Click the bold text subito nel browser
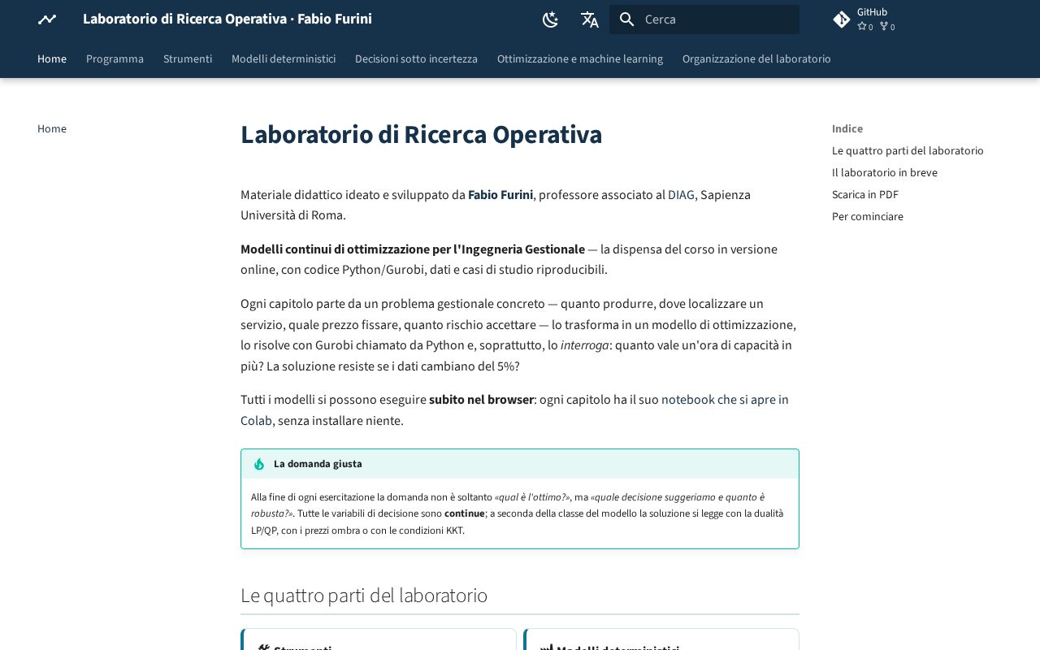Viewport: 1040px width, 650px height. tap(482, 400)
